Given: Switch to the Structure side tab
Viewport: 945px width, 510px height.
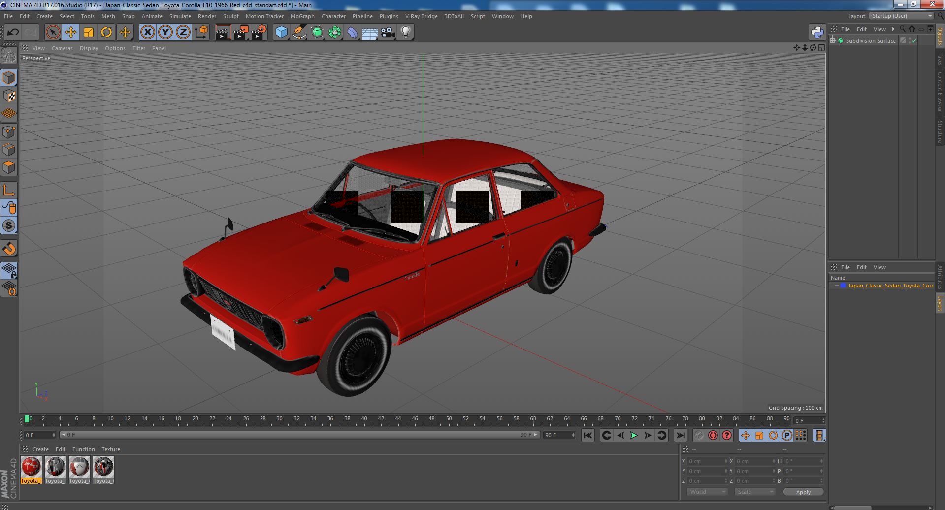Looking at the screenshot, I should pyautogui.click(x=940, y=131).
